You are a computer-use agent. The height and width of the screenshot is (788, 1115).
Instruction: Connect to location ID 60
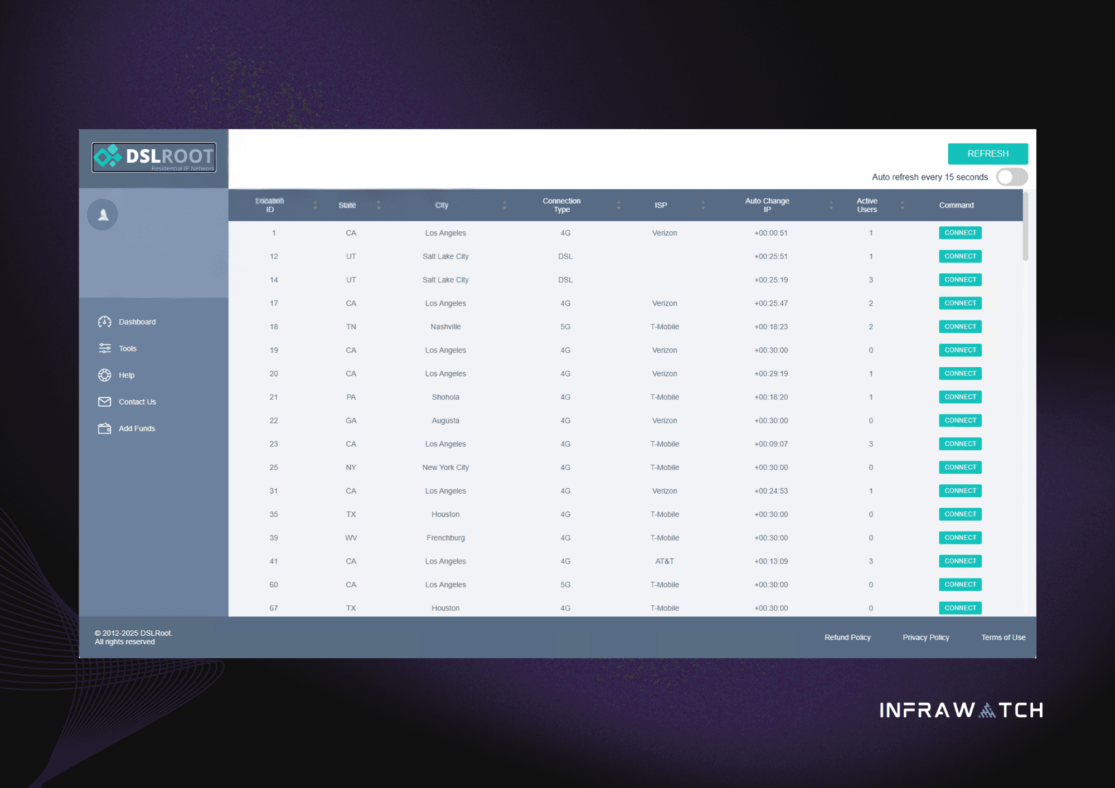click(960, 584)
